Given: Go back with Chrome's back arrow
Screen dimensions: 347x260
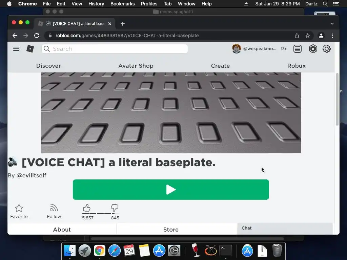Looking at the screenshot, I should 15,36.
